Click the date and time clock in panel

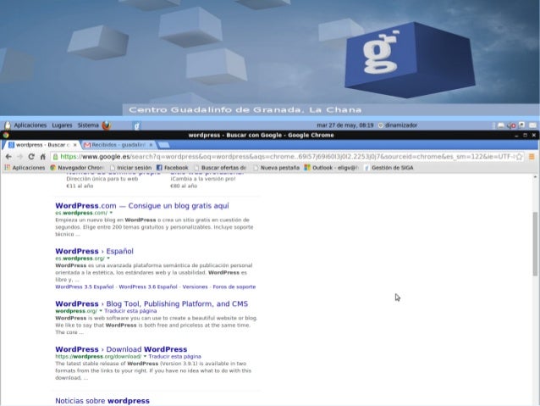345,125
